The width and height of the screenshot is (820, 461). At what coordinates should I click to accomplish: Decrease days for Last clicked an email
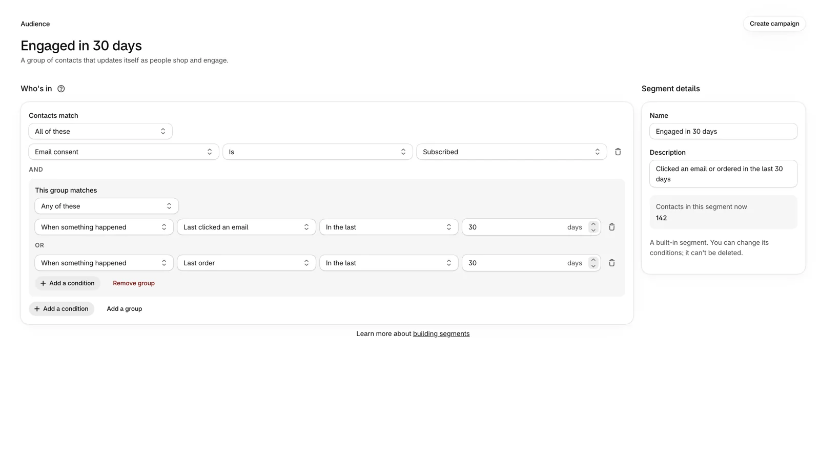point(593,230)
